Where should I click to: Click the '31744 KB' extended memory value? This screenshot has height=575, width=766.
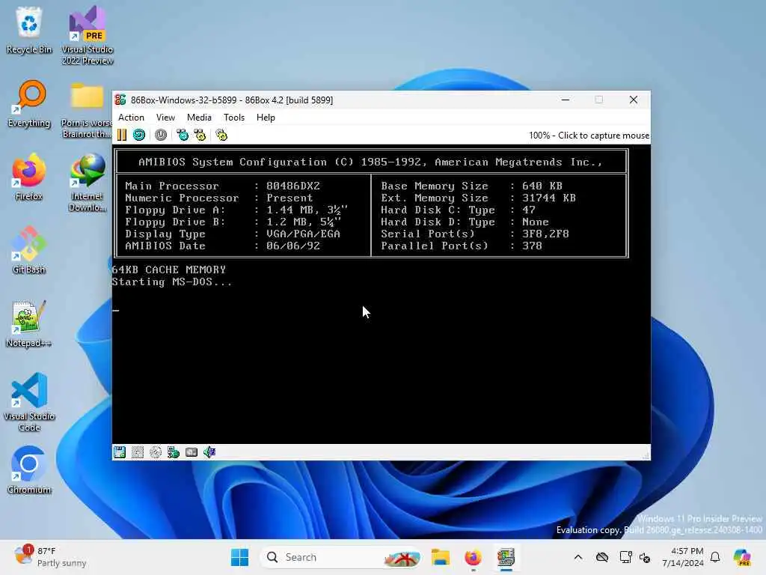548,198
